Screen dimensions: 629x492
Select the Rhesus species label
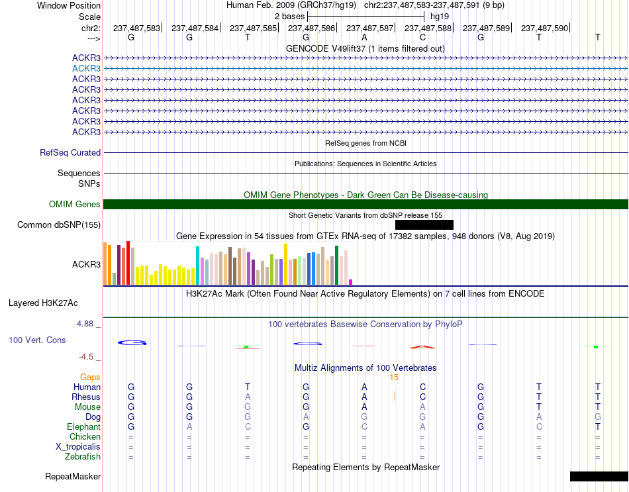[86, 397]
